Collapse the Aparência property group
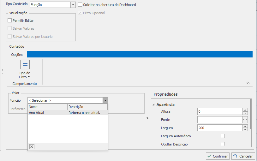 pos(153,104)
